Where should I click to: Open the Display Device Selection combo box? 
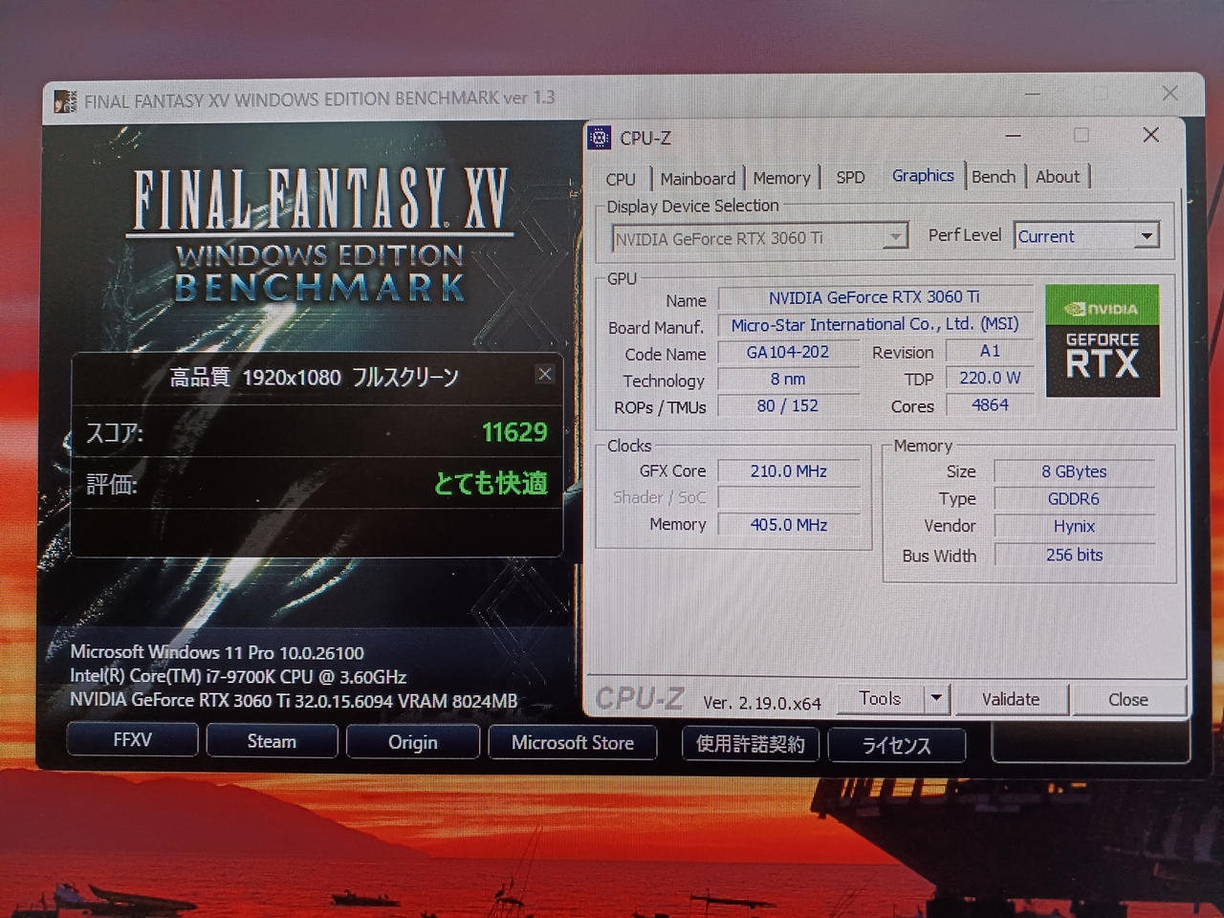coord(759,238)
